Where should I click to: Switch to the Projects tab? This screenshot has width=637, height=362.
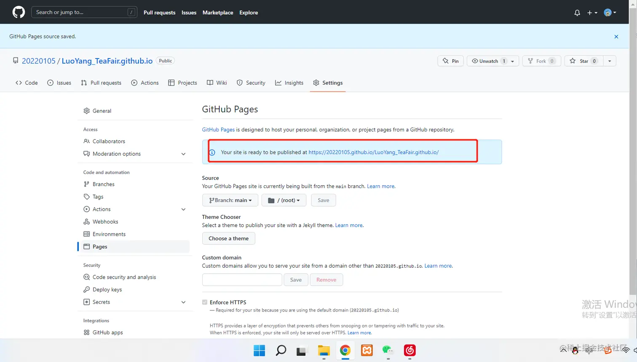coord(182,83)
